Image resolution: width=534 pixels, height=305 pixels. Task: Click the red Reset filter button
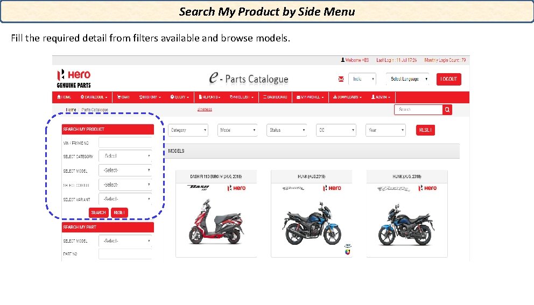425,130
